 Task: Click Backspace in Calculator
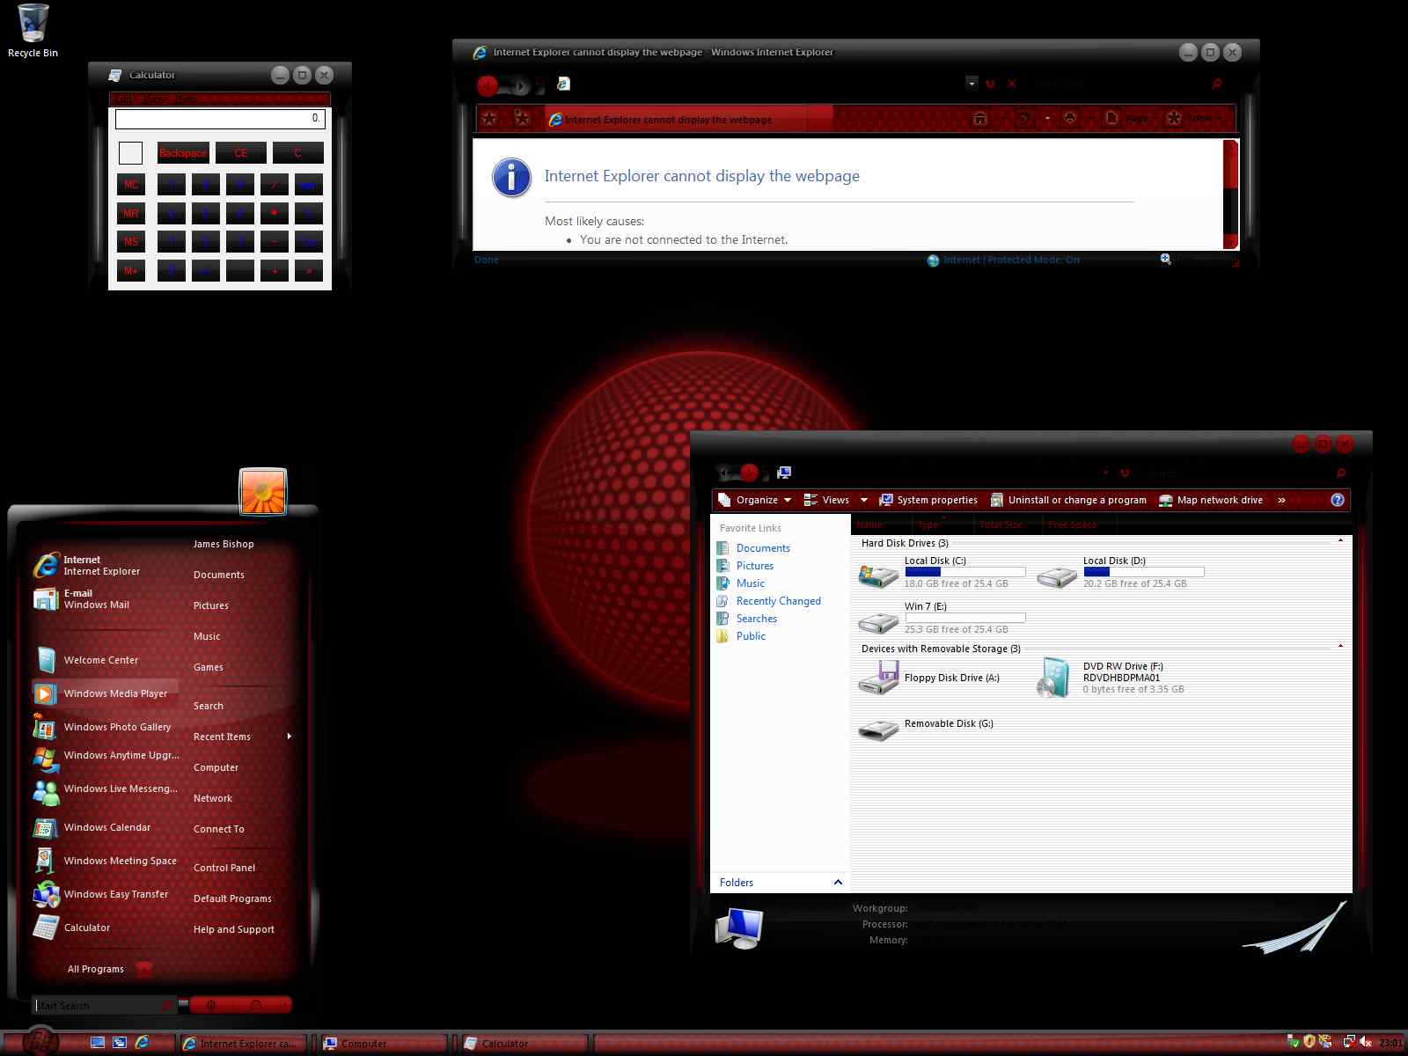[x=183, y=153]
